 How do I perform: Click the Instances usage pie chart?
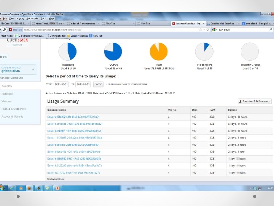pos(68,51)
